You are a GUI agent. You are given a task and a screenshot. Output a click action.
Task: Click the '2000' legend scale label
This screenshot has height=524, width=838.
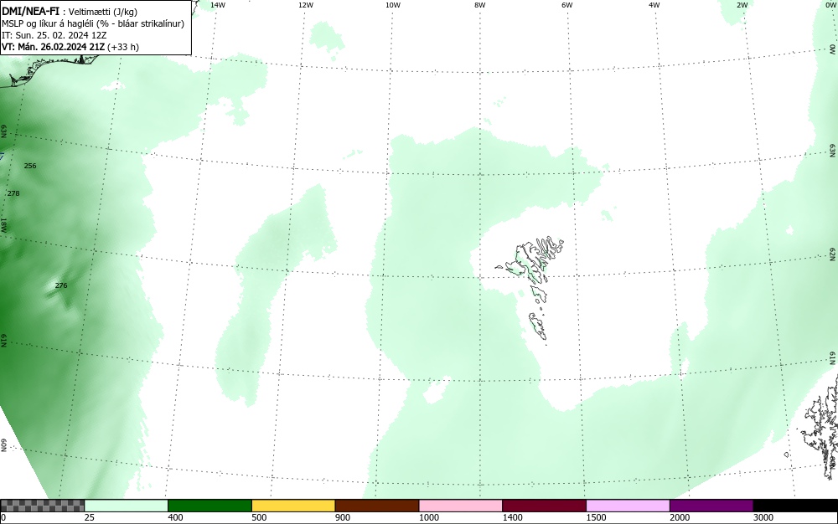680,517
